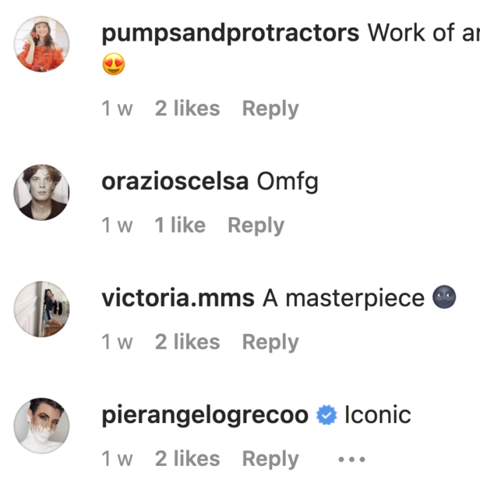The width and height of the screenshot is (480, 487).
Task: Visit the orazioscelsa username link
Action: (x=175, y=182)
